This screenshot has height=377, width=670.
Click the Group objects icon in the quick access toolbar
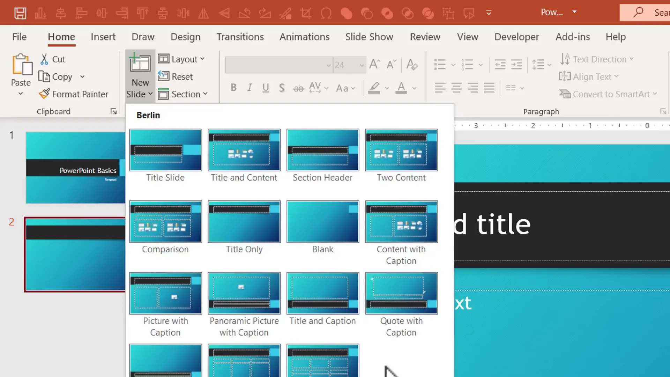tap(448, 13)
